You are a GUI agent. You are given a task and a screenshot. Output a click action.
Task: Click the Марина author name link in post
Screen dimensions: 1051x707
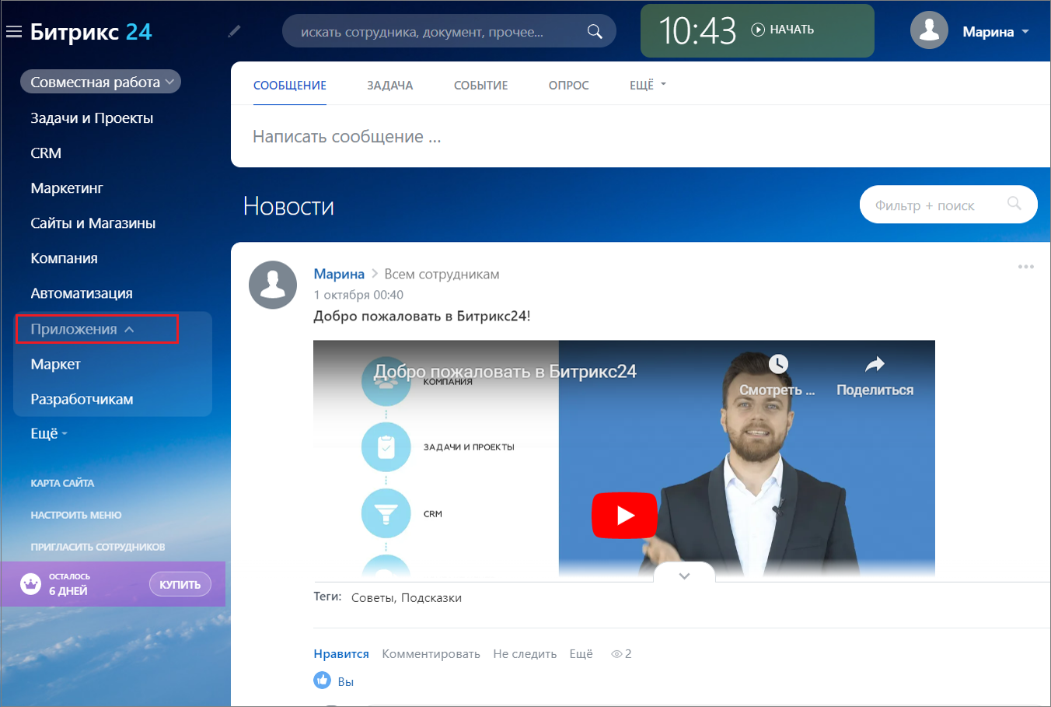(339, 274)
